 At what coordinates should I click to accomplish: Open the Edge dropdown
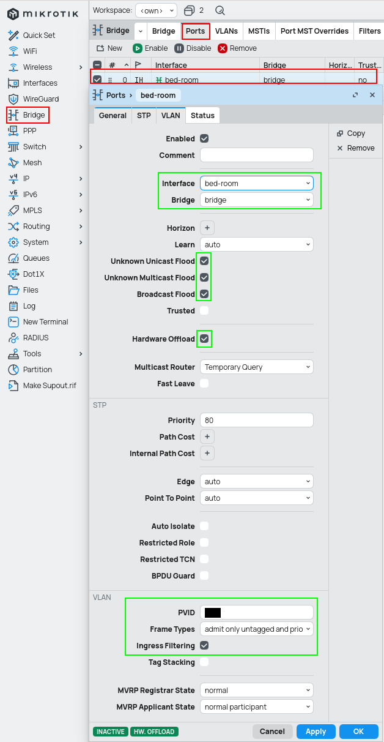tap(257, 482)
